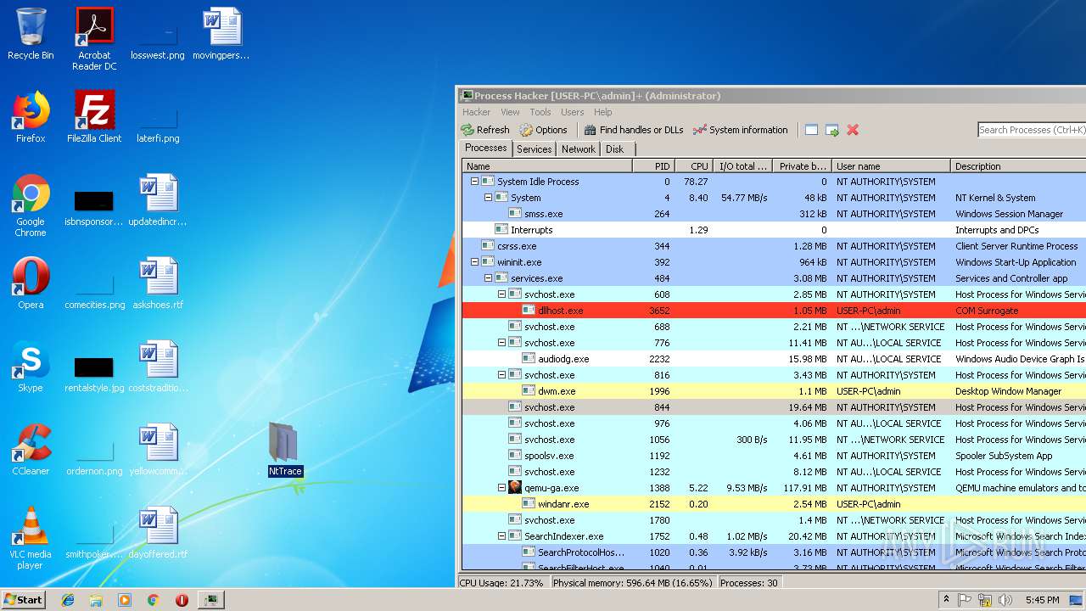Viewport: 1086px width, 611px height.
Task: Collapse the services.exe tree node
Action: tap(488, 278)
